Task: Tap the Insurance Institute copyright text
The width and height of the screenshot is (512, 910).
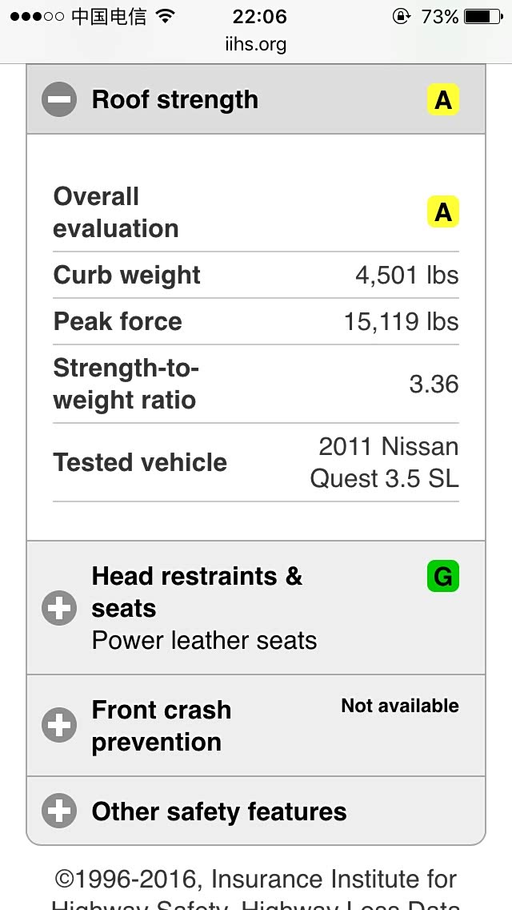Action: point(256,880)
